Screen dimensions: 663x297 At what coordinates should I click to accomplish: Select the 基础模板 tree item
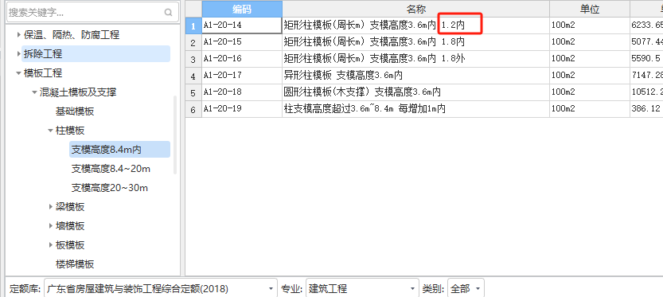tap(75, 111)
